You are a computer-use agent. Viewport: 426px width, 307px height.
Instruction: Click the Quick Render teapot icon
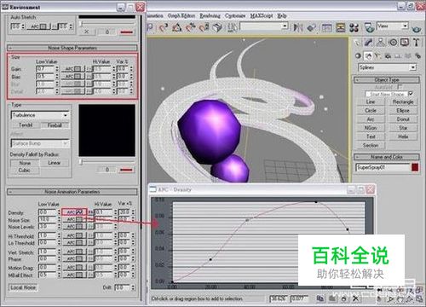(x=417, y=28)
